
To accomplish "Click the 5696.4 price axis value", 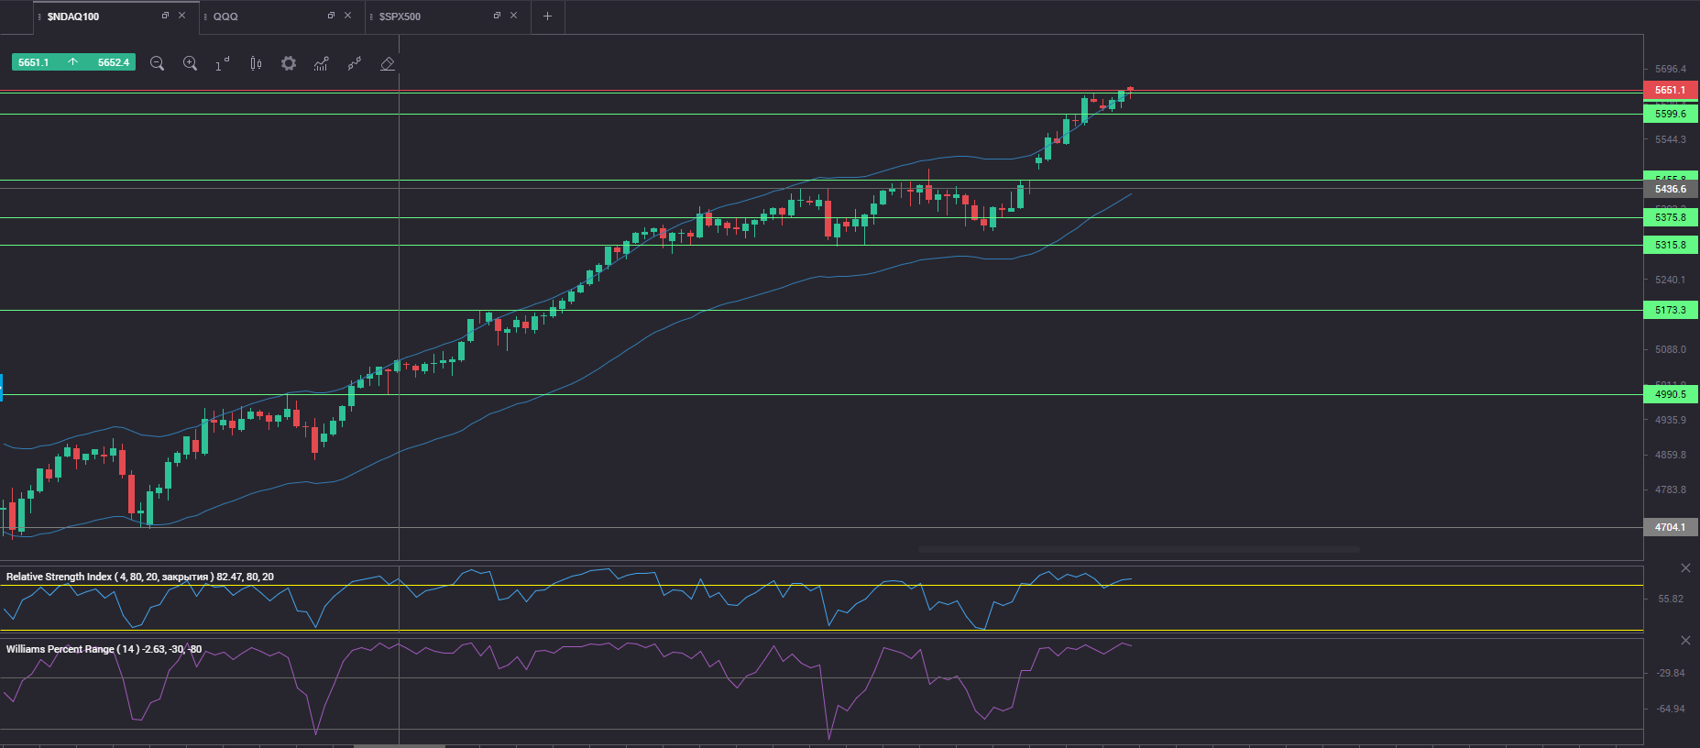I will (1671, 69).
